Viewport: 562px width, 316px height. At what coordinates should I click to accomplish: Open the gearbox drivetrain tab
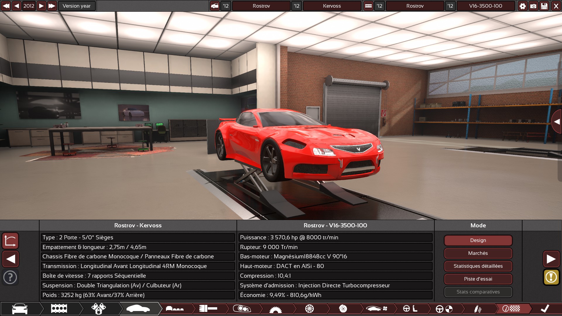[x=276, y=309]
